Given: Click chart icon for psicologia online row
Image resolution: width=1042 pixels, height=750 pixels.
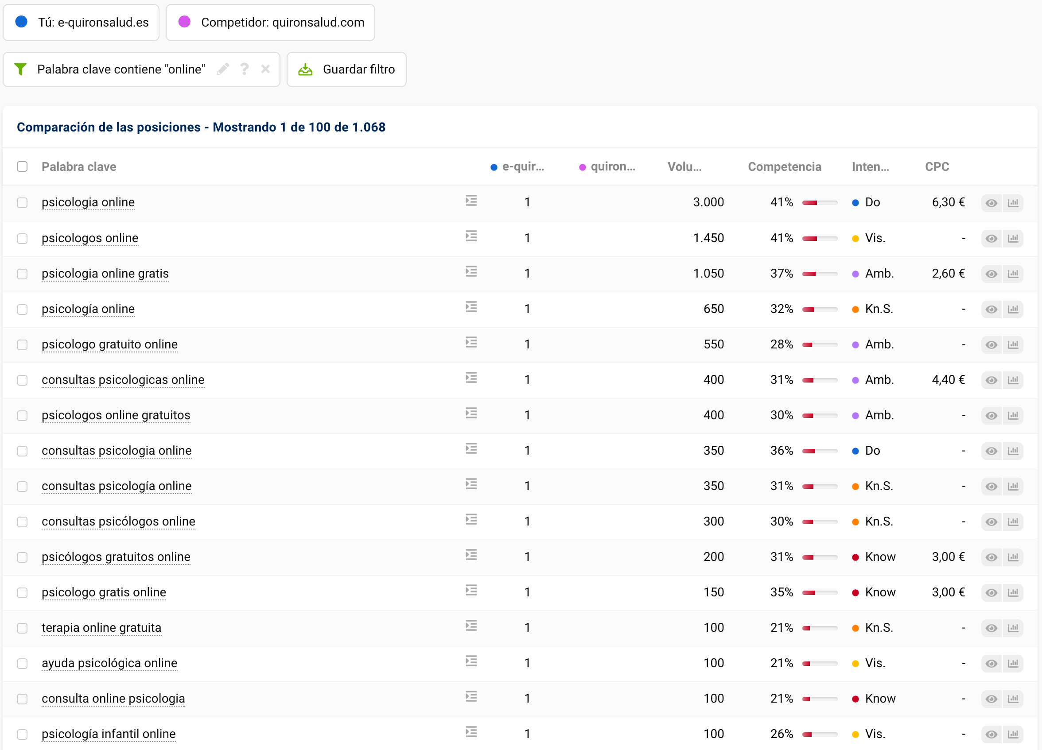Looking at the screenshot, I should point(1013,203).
